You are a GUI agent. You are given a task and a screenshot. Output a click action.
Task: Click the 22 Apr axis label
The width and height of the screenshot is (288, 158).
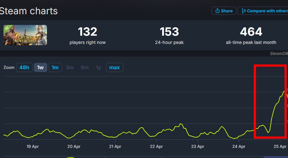click(x=156, y=146)
